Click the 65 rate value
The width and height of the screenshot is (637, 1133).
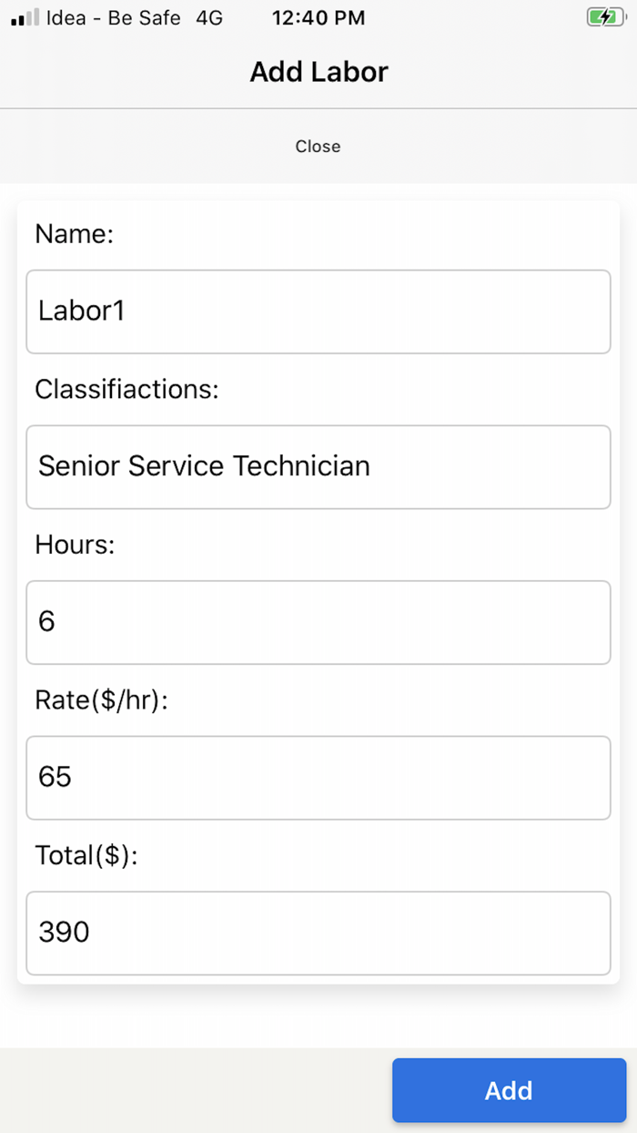click(56, 777)
